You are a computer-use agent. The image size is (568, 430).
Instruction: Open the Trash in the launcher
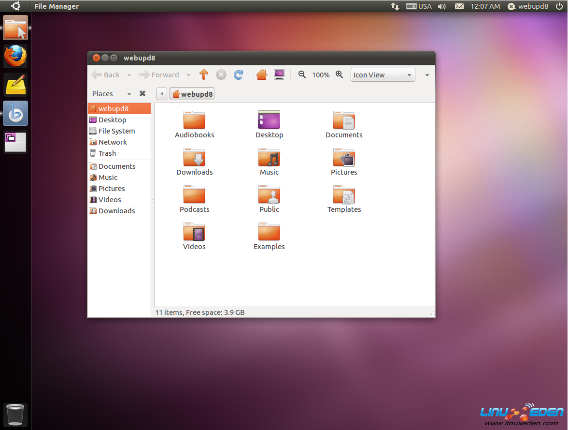[15, 415]
